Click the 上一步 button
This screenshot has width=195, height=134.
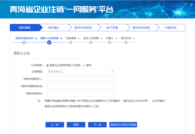coord(55,125)
